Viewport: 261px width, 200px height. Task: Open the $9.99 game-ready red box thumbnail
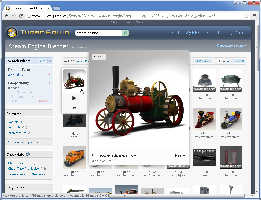click(x=231, y=158)
